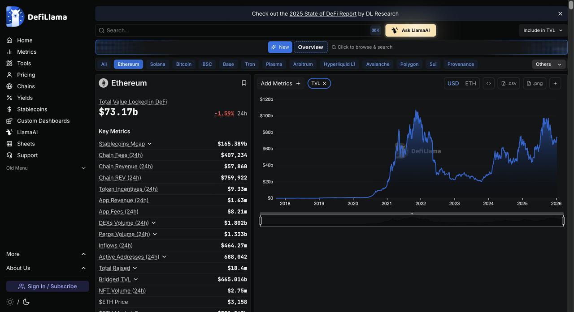The height and width of the screenshot is (312, 574).
Task: Switch to light mode sun icon
Action: click(x=10, y=302)
